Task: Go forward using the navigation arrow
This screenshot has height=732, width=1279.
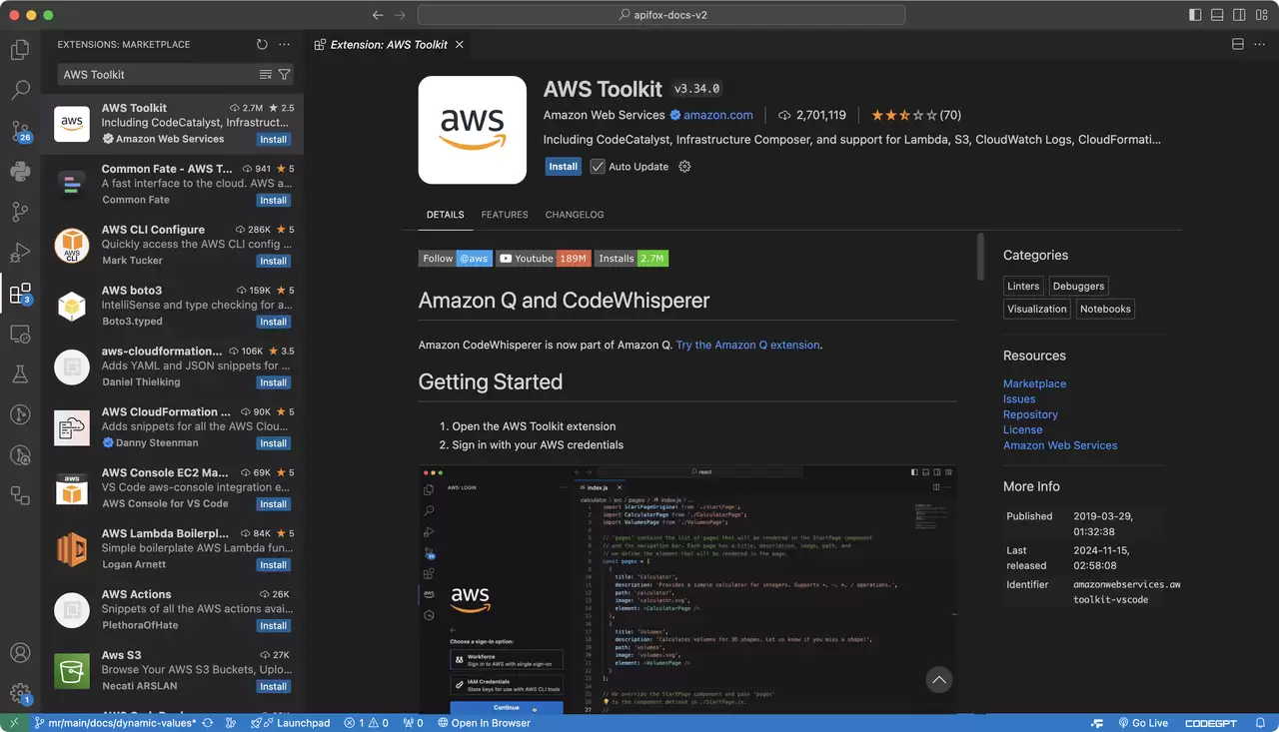Action: click(401, 15)
